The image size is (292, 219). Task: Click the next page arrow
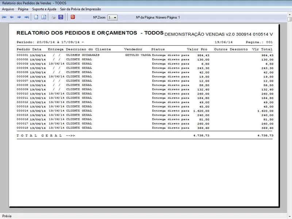click(x=19, y=17)
